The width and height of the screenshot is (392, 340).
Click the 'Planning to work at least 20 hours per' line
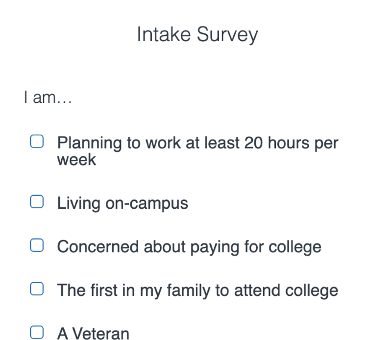[197, 143]
